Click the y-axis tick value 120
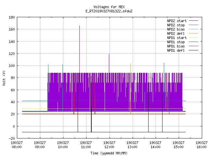Image resolution: width=208 pixels, height=156 pixels. [12, 54]
